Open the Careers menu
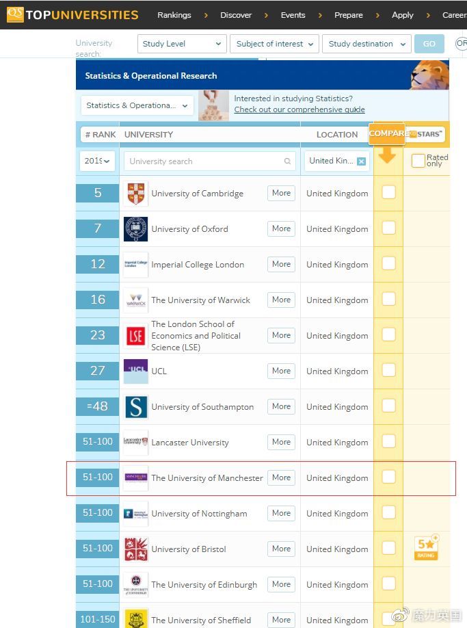 455,15
